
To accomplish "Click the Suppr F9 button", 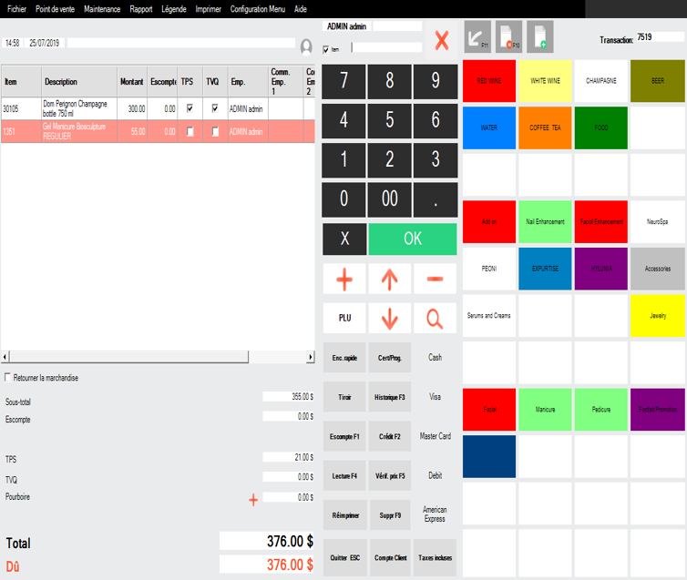I will click(x=390, y=515).
